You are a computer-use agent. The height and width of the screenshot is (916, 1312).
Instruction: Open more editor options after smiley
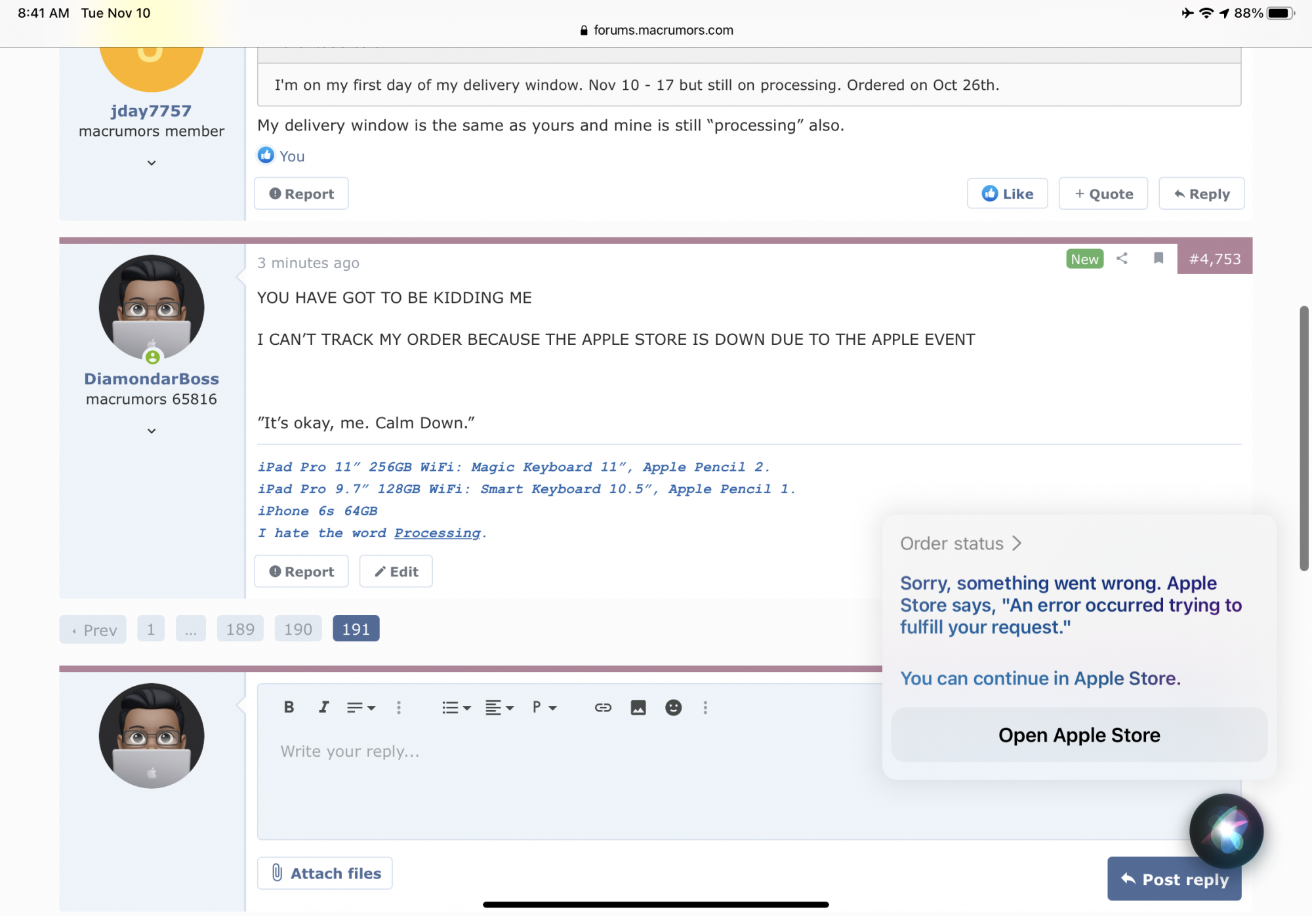point(705,707)
